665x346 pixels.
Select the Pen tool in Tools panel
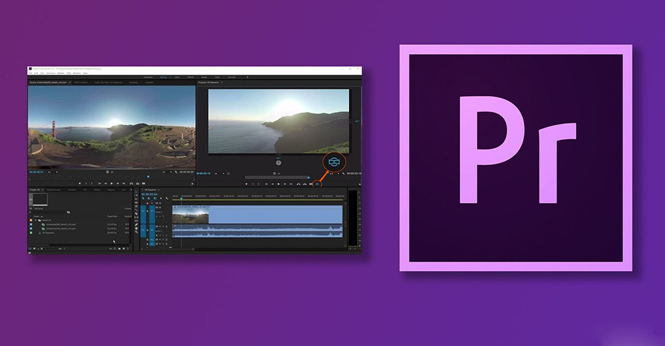click(136, 225)
